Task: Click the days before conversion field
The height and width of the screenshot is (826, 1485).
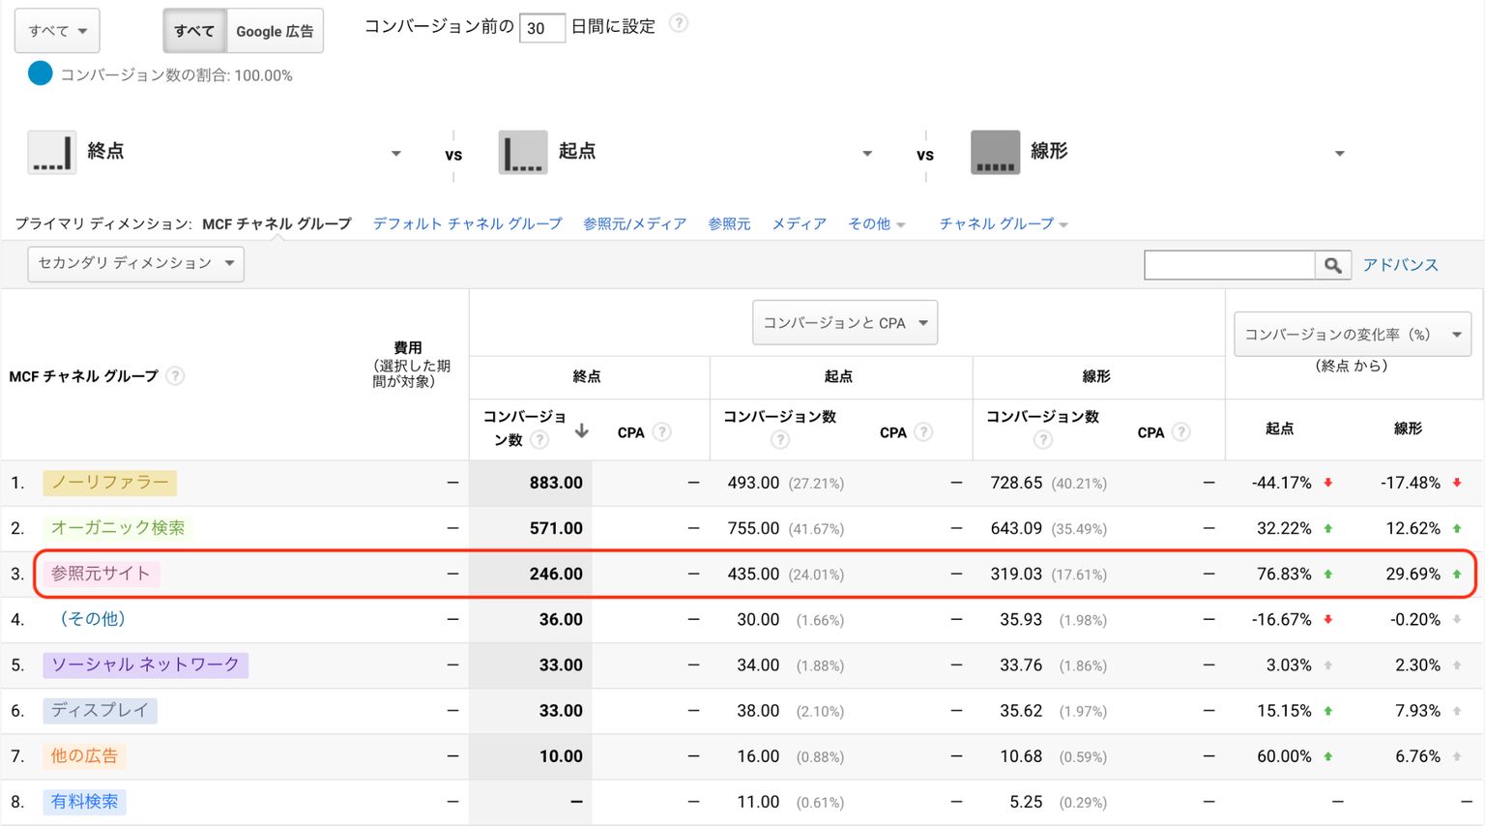Action: tap(541, 28)
